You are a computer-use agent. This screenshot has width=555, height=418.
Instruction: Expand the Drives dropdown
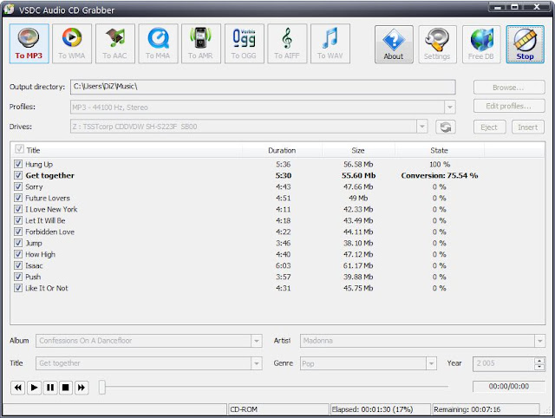[422, 127]
